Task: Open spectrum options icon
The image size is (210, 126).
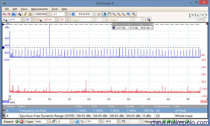Action: pyautogui.click(x=19, y=14)
